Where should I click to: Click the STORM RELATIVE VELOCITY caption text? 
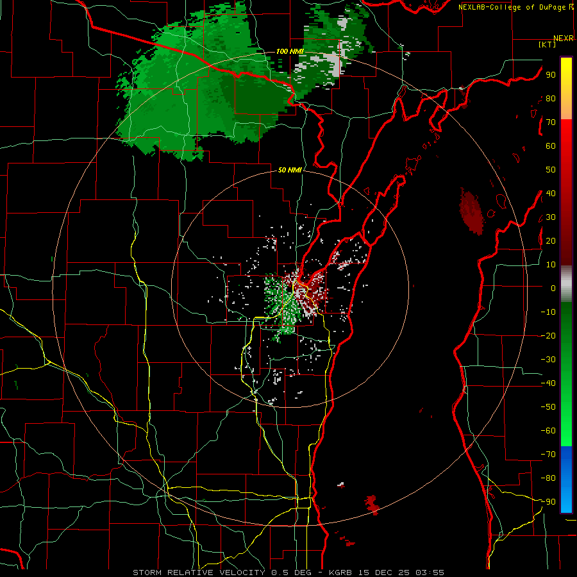[x=199, y=573]
